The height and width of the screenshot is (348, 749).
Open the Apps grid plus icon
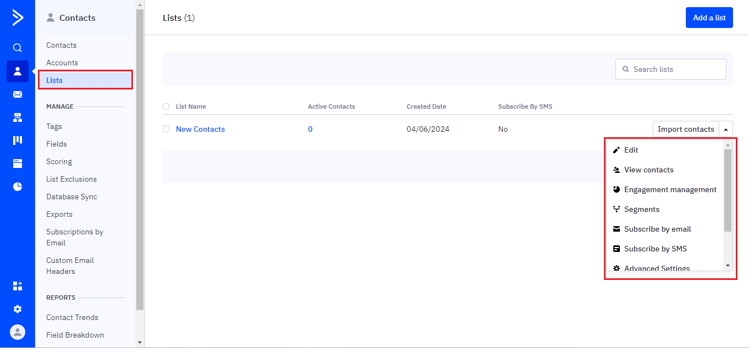pyautogui.click(x=18, y=286)
